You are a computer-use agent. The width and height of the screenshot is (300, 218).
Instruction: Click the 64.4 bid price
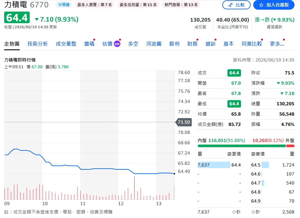coord(236,165)
